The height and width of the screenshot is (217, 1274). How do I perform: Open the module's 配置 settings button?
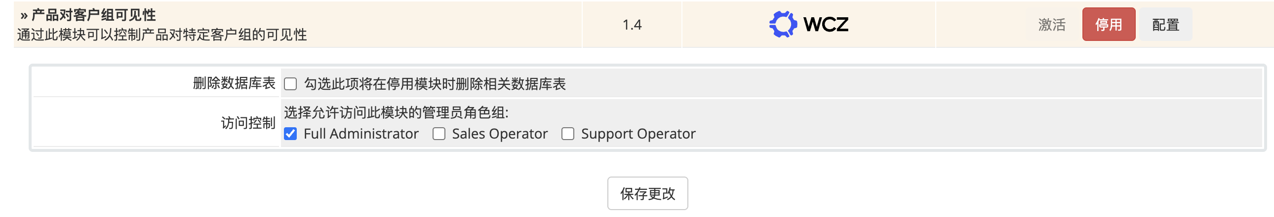pos(1165,25)
